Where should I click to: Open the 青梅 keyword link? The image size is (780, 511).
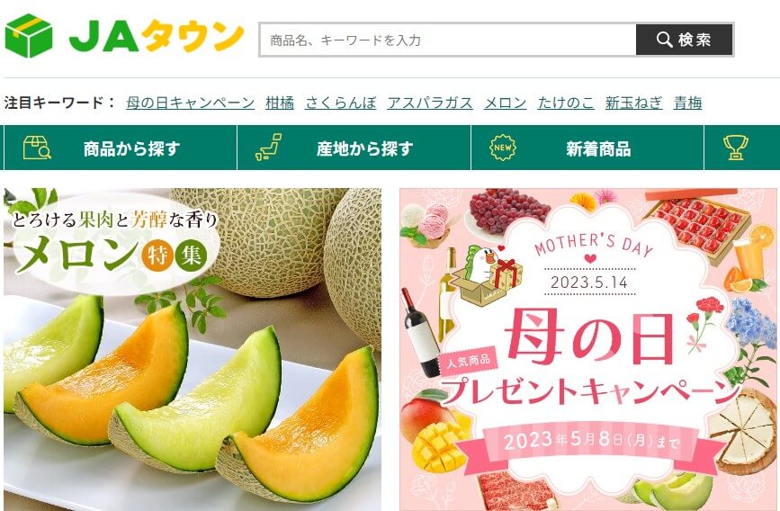click(688, 103)
